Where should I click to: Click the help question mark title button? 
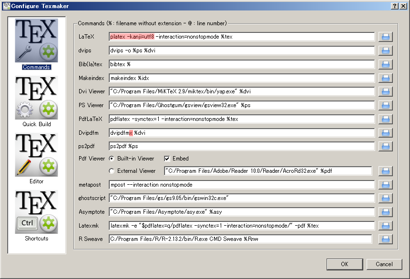click(x=395, y=6)
